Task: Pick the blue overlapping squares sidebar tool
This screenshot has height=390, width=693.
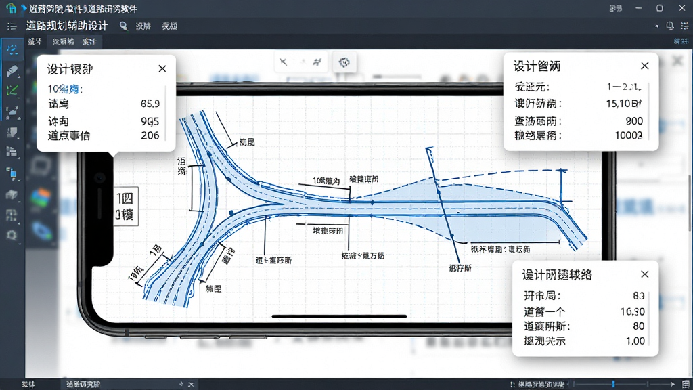Action: pyautogui.click(x=12, y=173)
